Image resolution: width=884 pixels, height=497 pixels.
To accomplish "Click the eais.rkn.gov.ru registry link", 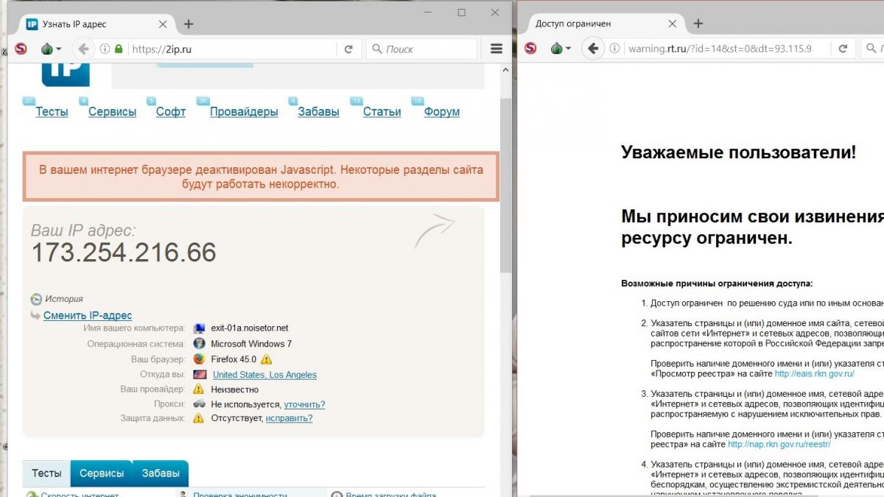I will 814,373.
